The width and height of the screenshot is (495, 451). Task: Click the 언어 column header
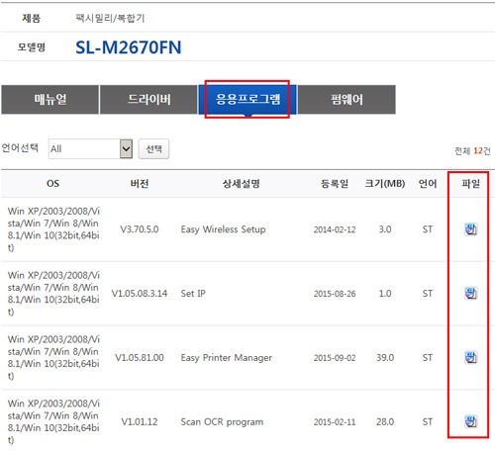pos(428,184)
